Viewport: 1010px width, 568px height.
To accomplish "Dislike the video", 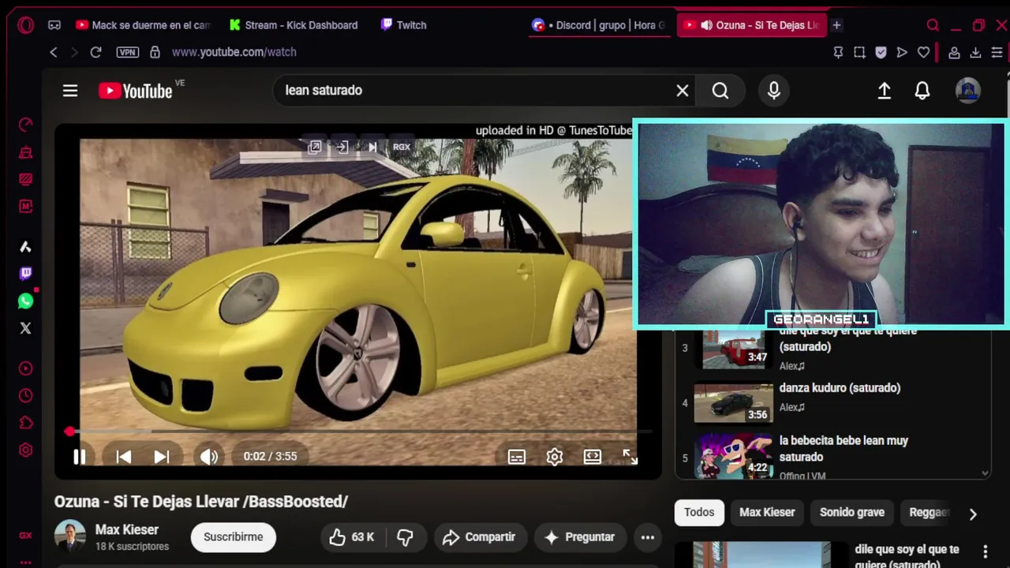I will 406,537.
